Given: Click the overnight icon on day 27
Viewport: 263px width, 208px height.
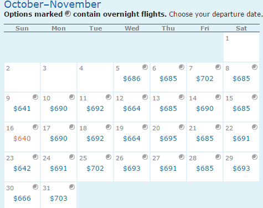Looking at the screenshot, I should [182, 157].
